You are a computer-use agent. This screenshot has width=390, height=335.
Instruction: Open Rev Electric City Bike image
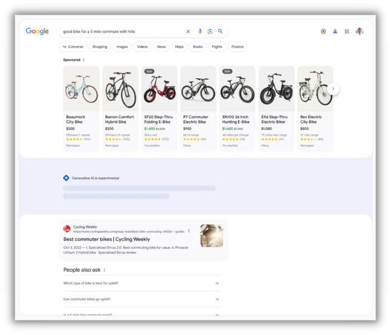tap(315, 89)
